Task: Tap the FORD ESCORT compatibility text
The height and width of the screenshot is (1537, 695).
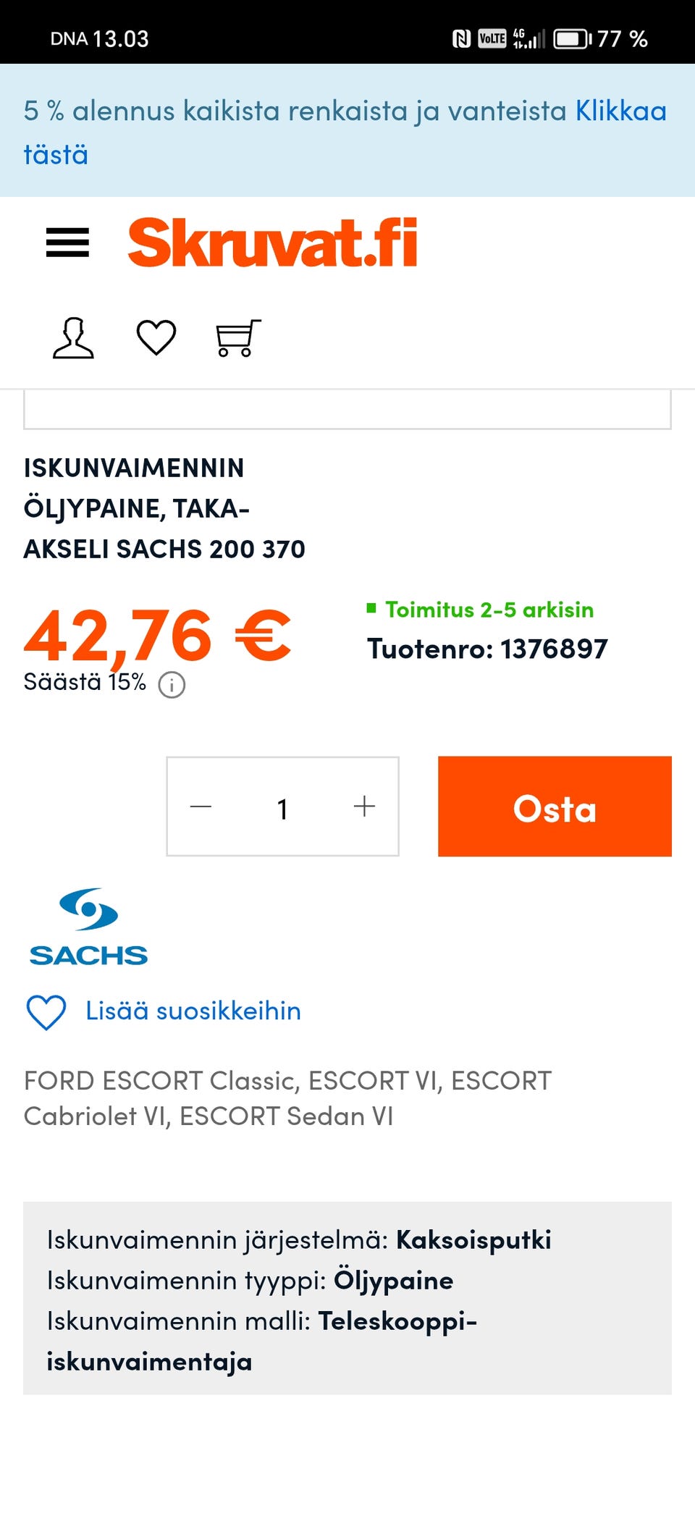Action: click(x=287, y=1098)
